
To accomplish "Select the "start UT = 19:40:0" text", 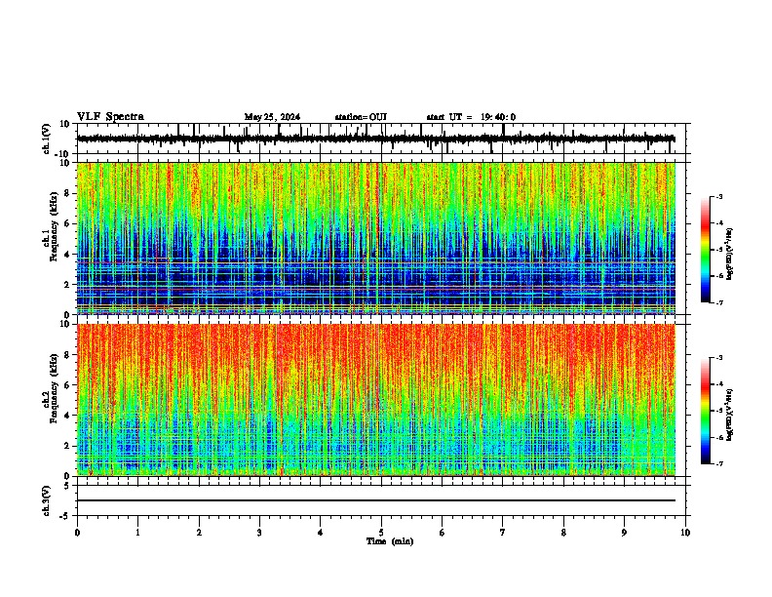I will tap(471, 117).
